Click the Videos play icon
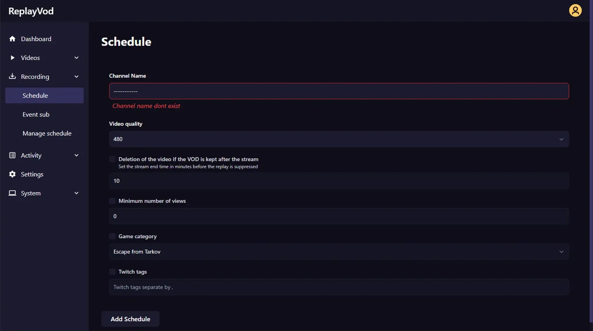This screenshot has height=331, width=593. click(x=13, y=58)
